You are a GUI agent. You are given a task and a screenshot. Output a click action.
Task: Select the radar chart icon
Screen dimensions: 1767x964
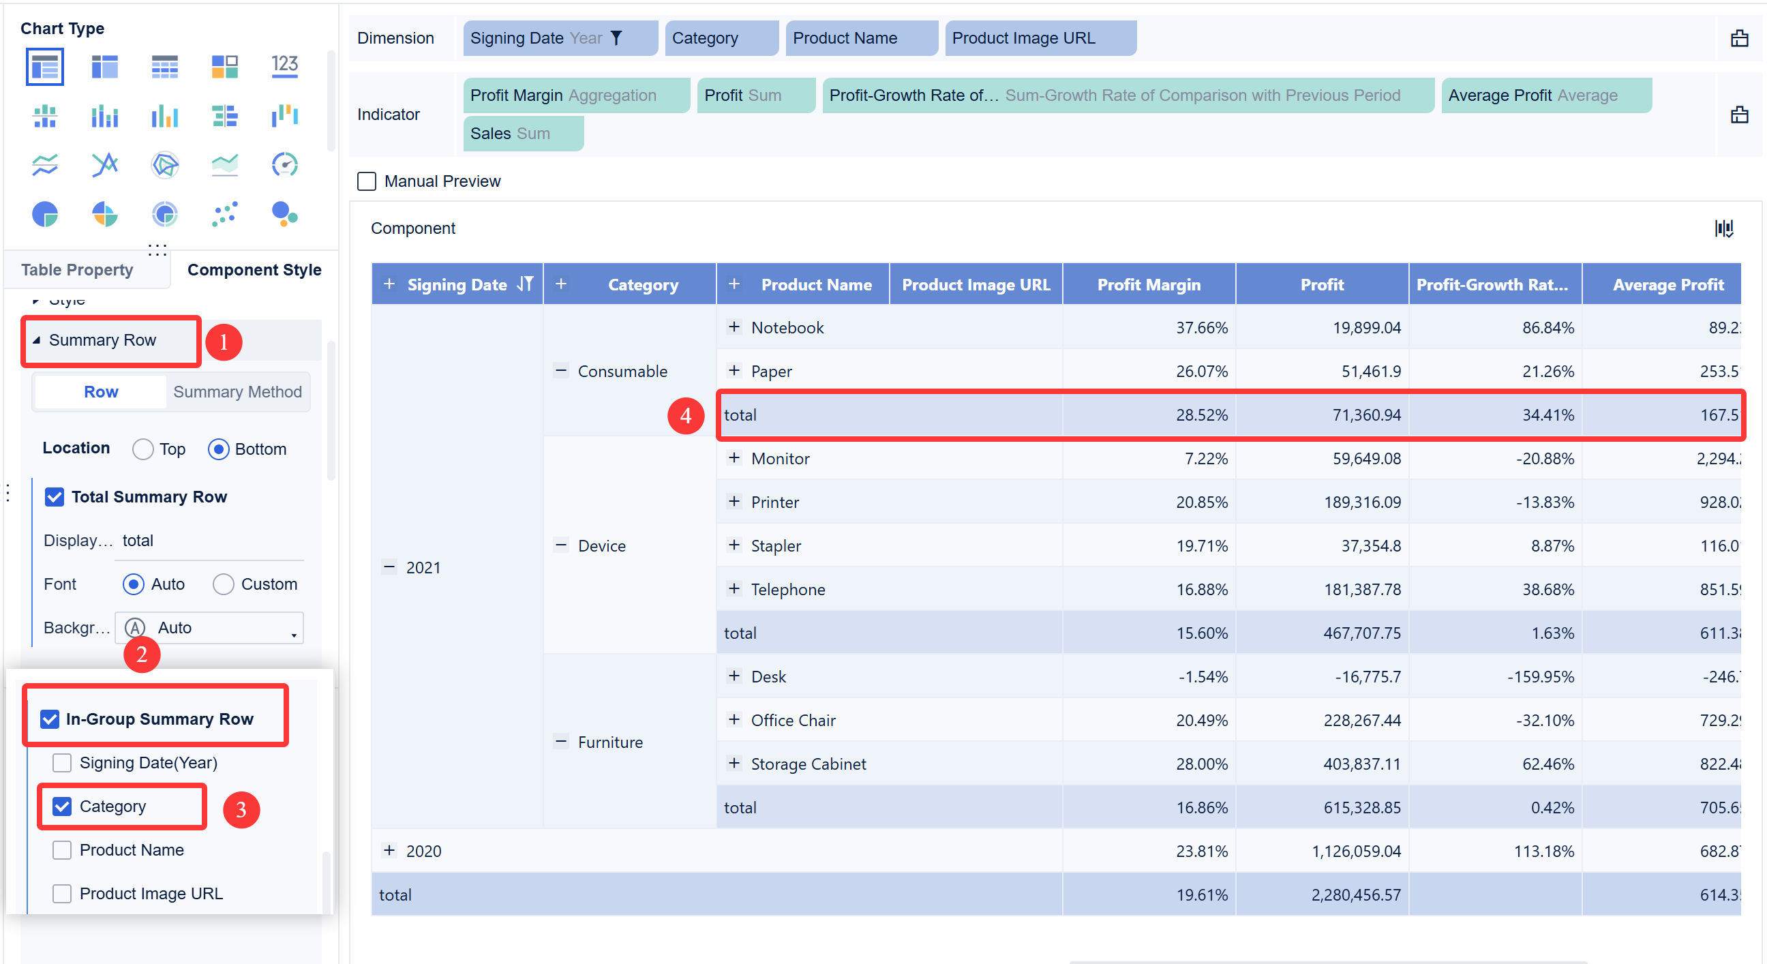(x=164, y=165)
